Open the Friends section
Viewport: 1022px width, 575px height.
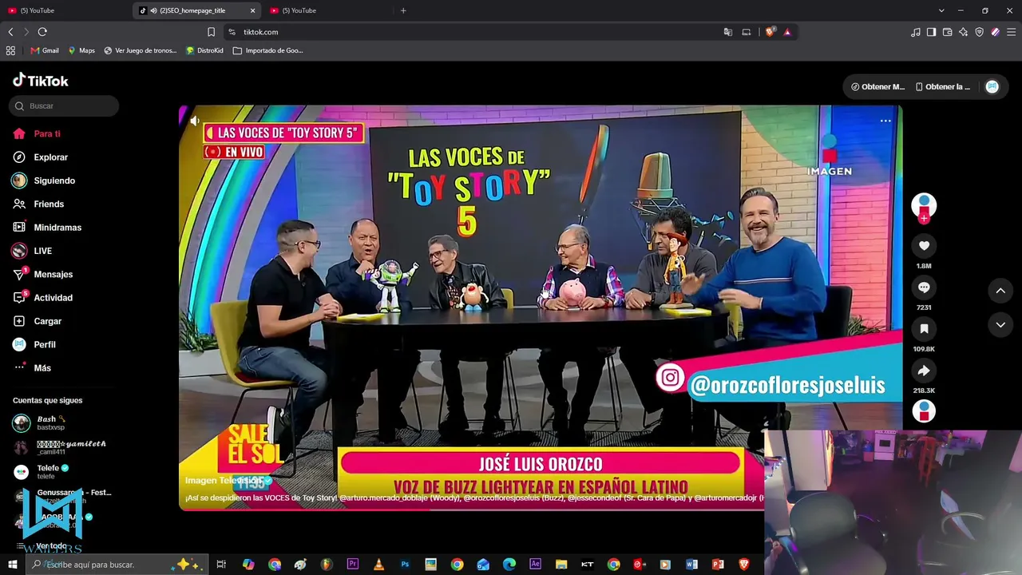(49, 204)
